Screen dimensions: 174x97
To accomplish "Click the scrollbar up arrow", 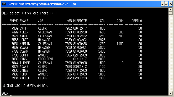I will (x=170, y=10).
